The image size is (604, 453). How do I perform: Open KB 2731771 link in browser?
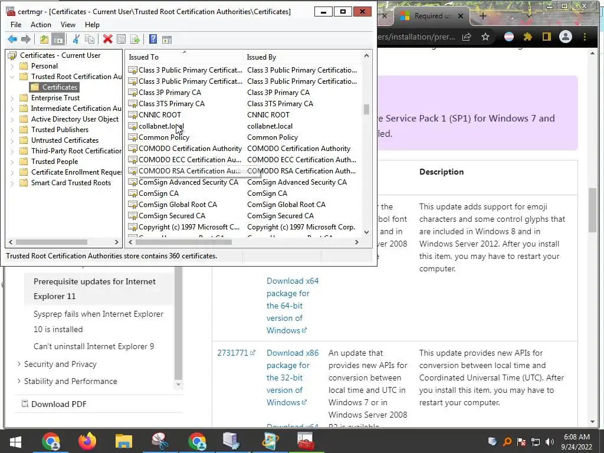tap(236, 353)
